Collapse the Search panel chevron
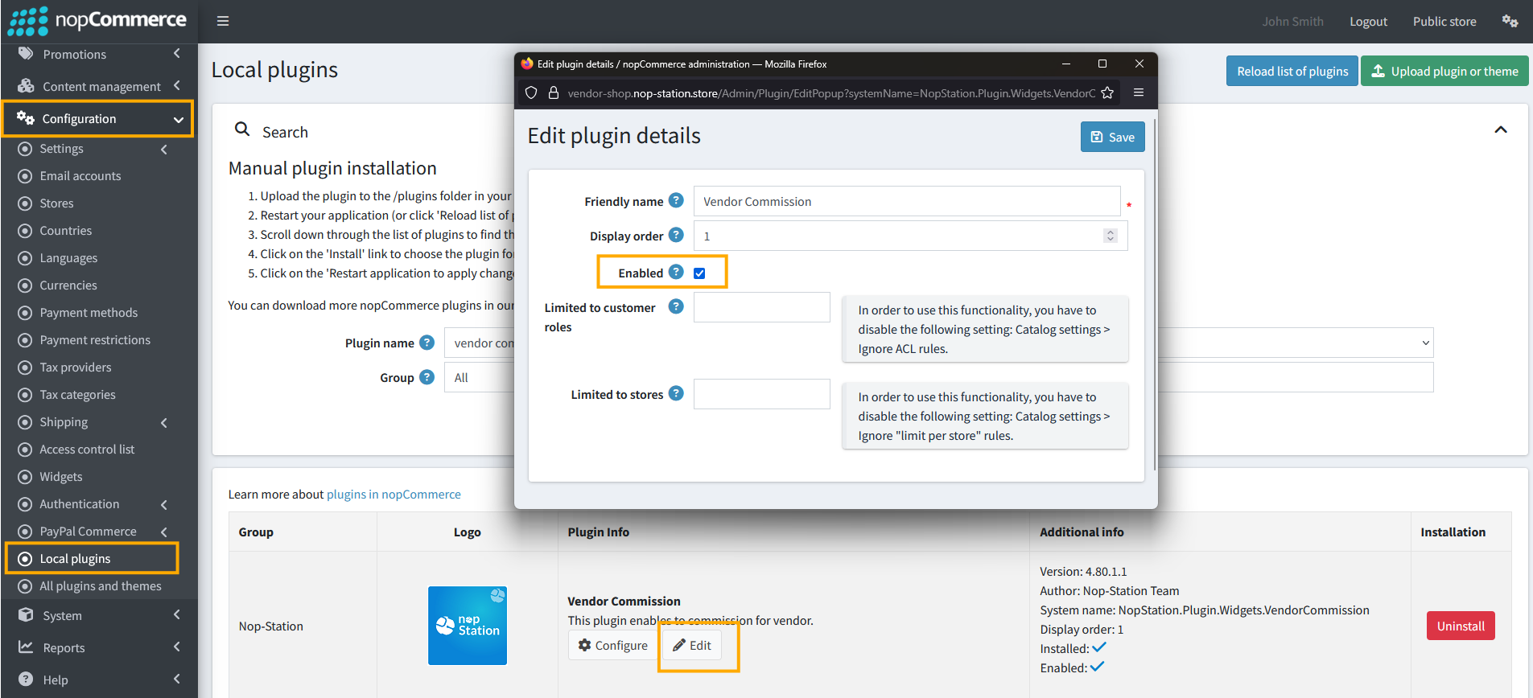Screen dimensions: 1533x698 (1501, 129)
